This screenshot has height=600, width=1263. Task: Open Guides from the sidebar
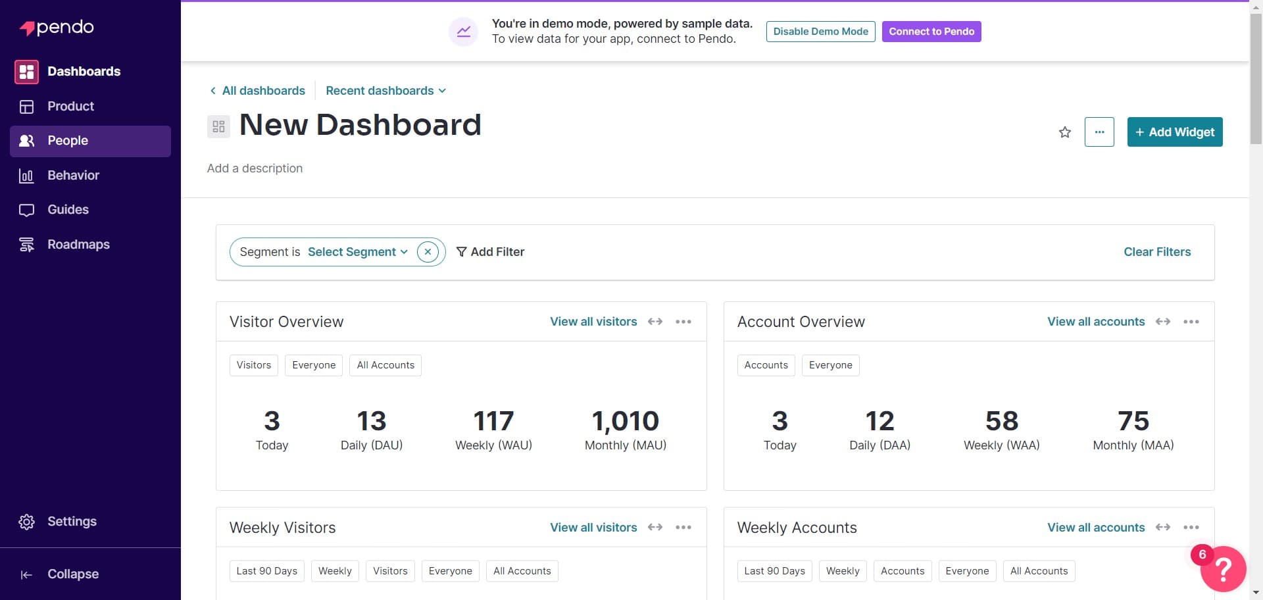click(68, 210)
